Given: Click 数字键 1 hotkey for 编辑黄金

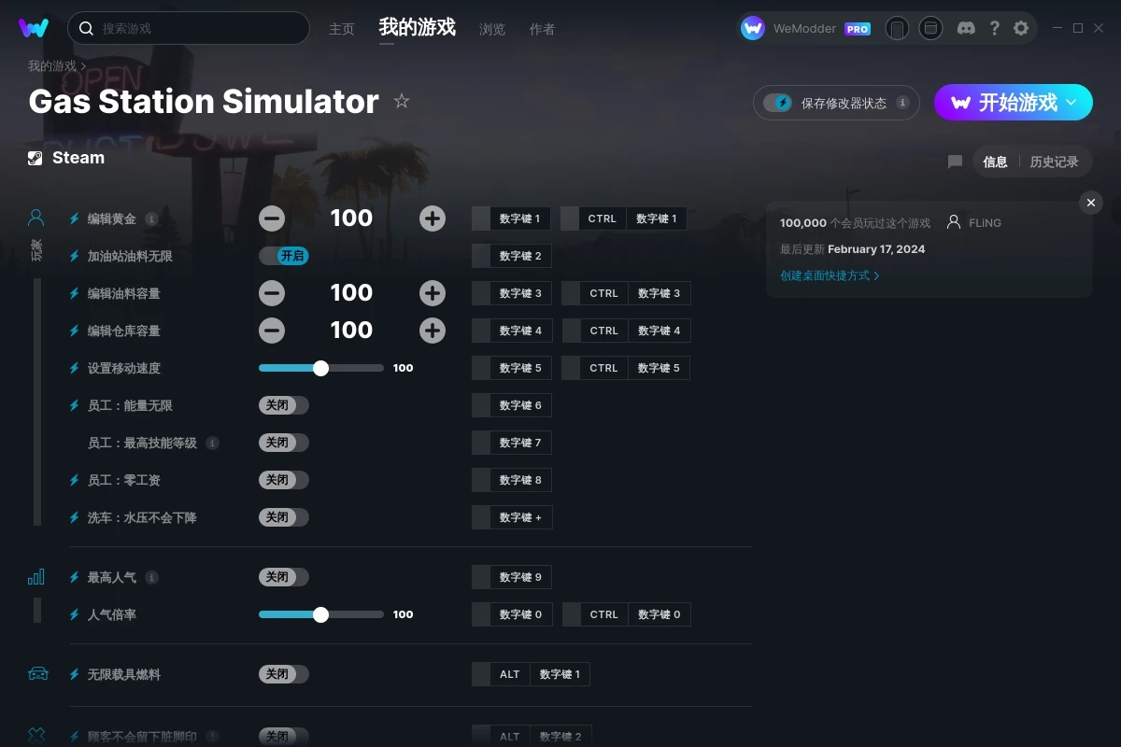Looking at the screenshot, I should pyautogui.click(x=512, y=218).
